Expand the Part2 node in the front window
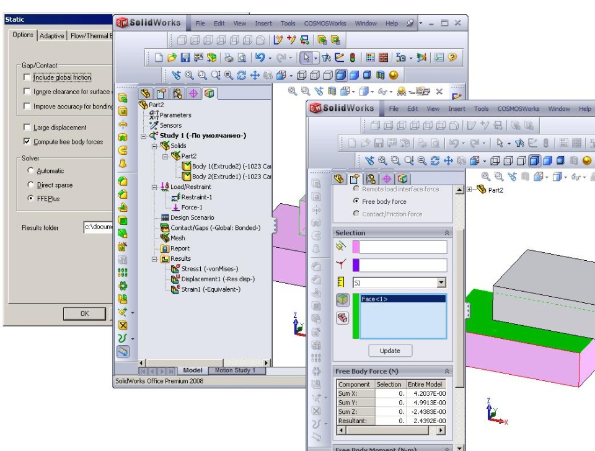The image size is (595, 451). coord(469,190)
